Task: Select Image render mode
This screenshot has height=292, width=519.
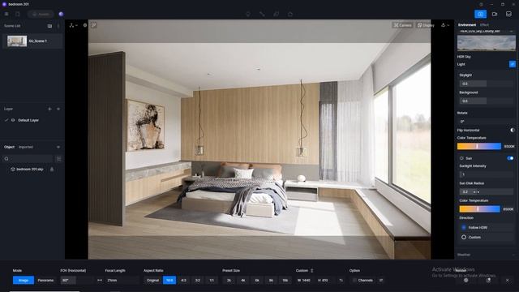Action: coord(24,280)
